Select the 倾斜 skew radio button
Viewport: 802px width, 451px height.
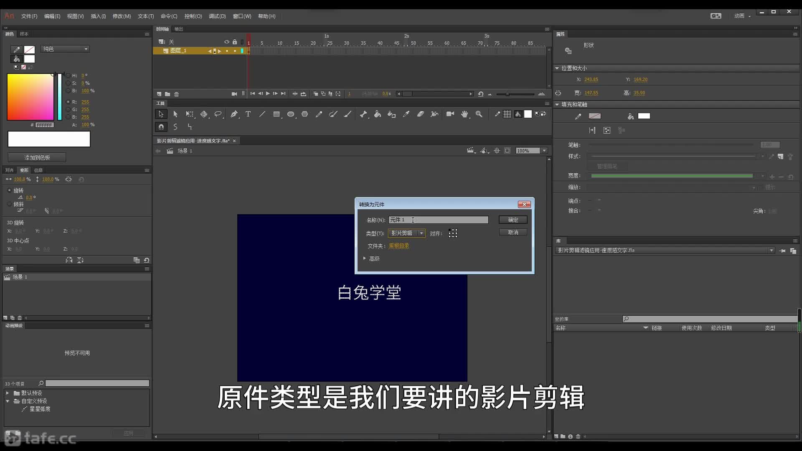click(10, 204)
